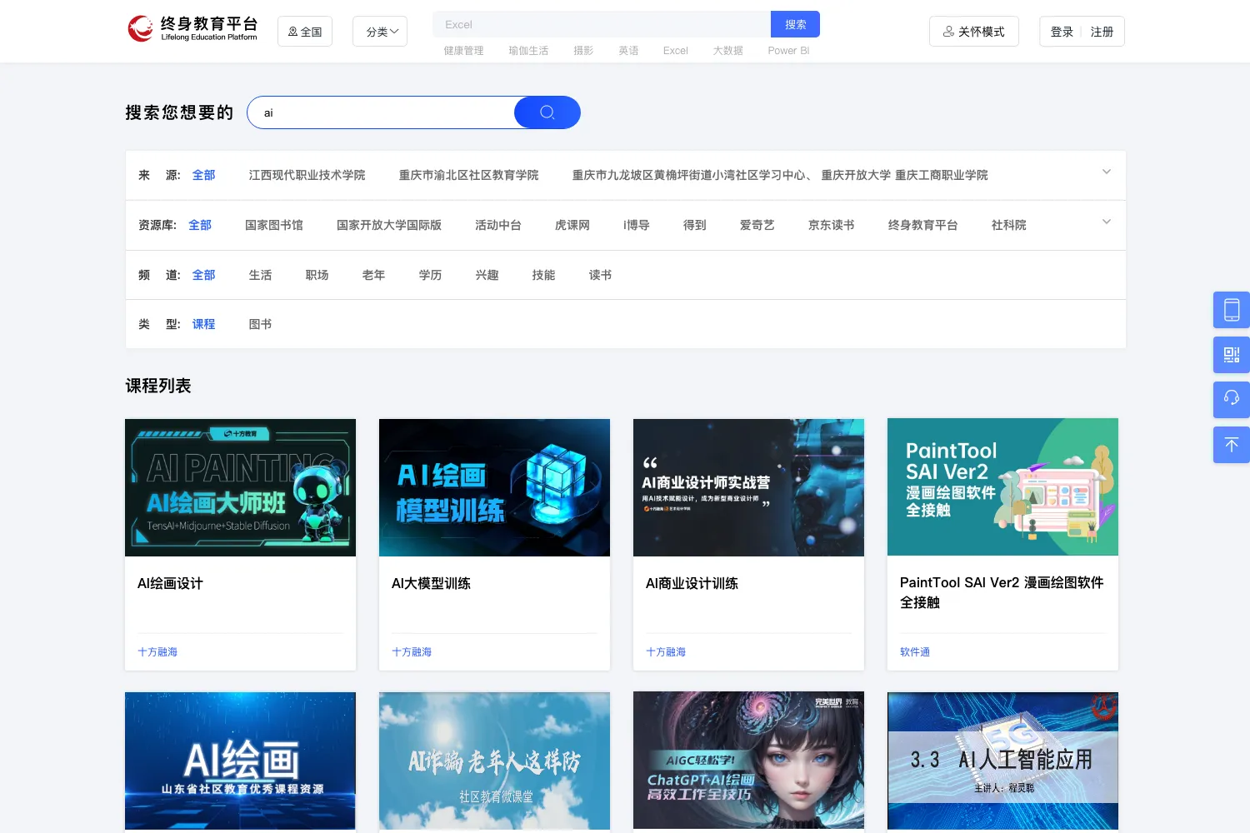Filter library by i博导
Viewport: 1250px width, 833px height.
pyautogui.click(x=637, y=225)
